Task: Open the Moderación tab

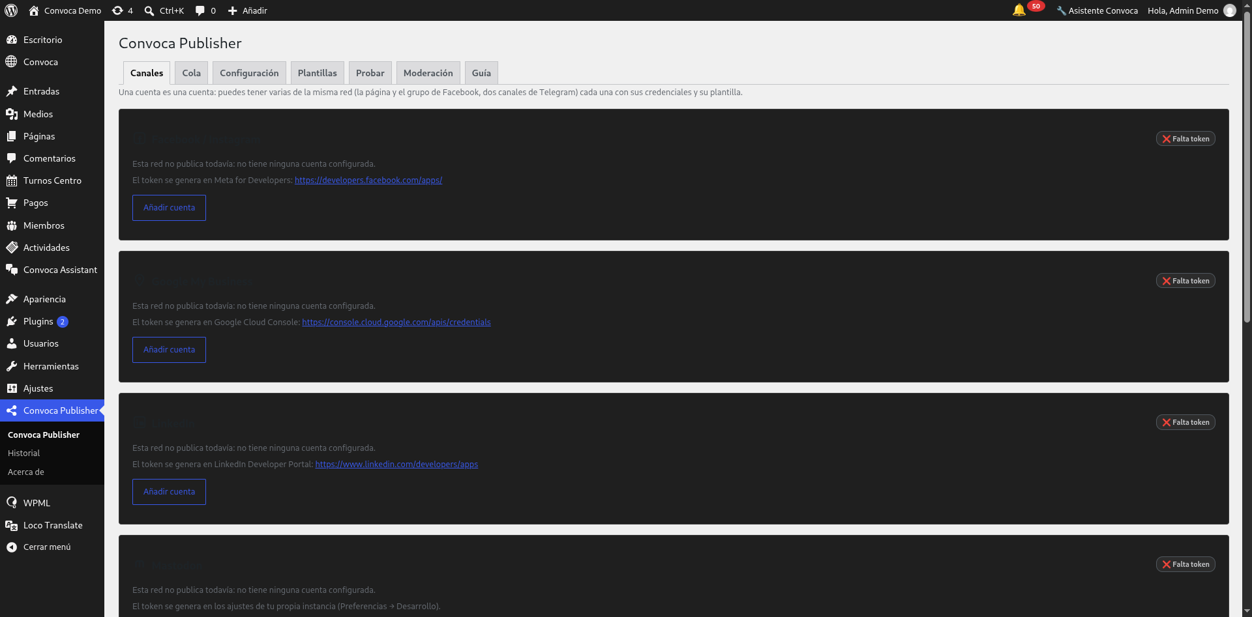Action: click(428, 73)
